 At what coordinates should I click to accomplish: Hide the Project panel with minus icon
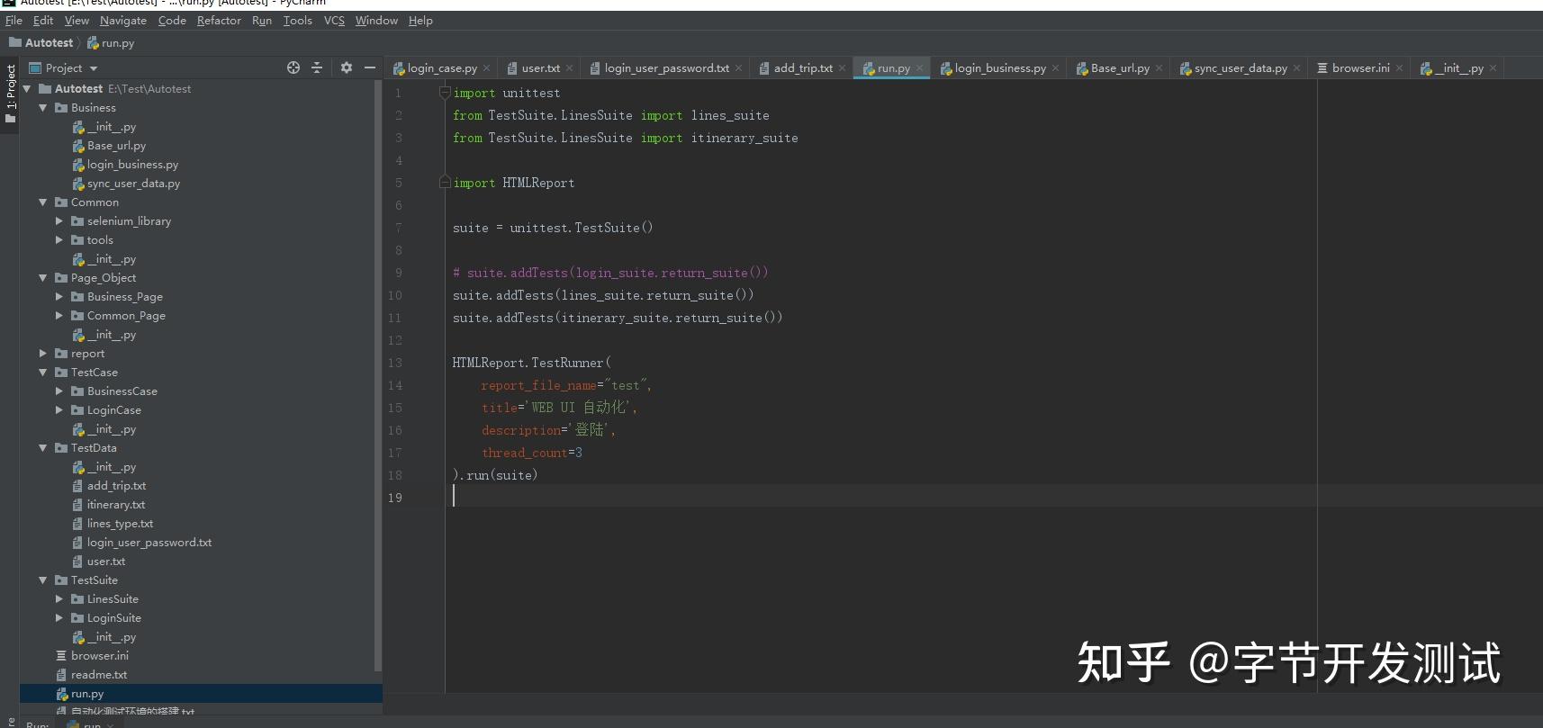(x=369, y=67)
